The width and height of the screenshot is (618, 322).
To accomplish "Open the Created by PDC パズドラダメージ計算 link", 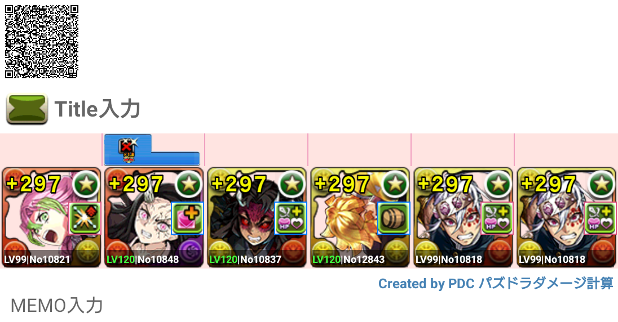I will coord(496,283).
